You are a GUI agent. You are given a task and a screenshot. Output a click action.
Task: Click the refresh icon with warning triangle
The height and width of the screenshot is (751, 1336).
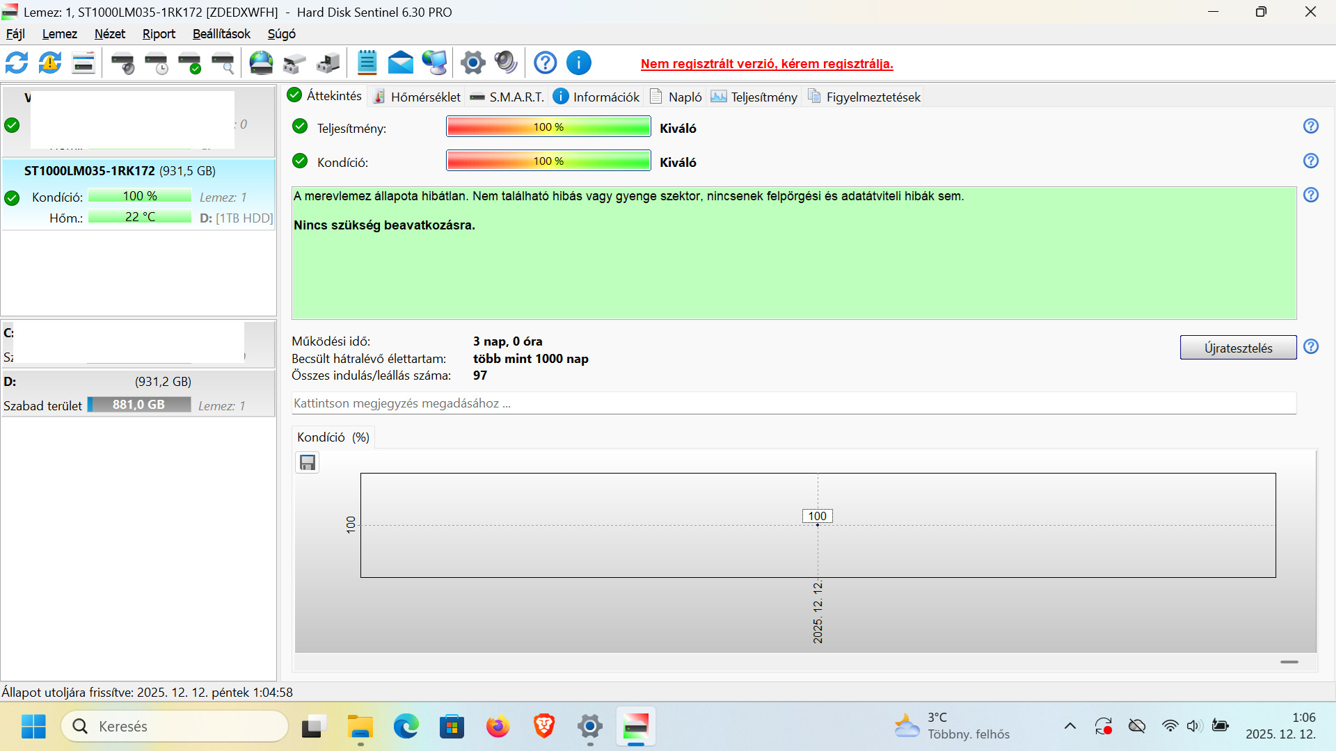[50, 63]
